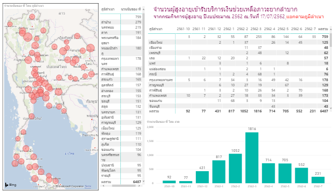Click total 6487 in province list
This screenshot has height=193, width=335.
[x=137, y=182]
